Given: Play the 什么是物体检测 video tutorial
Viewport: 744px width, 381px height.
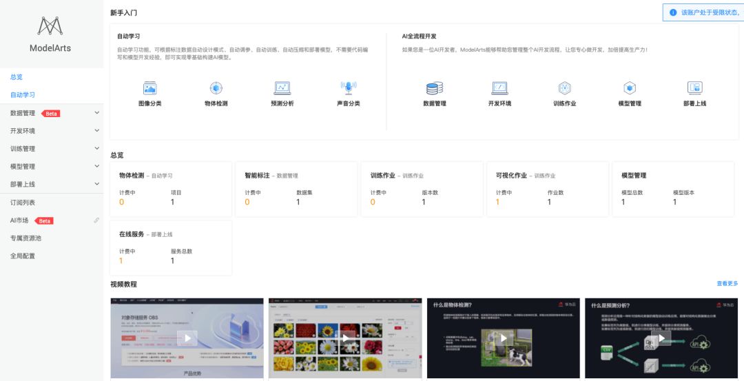Looking at the screenshot, I should click(504, 338).
